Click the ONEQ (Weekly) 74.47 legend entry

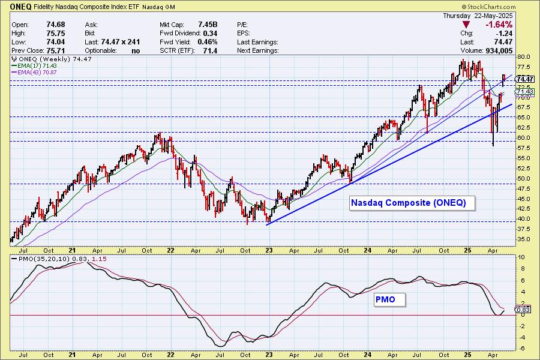point(52,59)
